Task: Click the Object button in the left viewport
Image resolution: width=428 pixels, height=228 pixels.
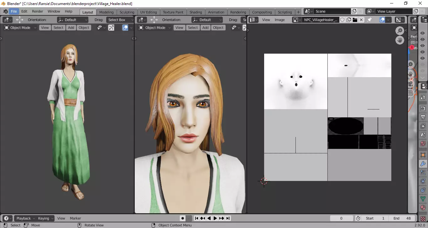Action: [84, 28]
